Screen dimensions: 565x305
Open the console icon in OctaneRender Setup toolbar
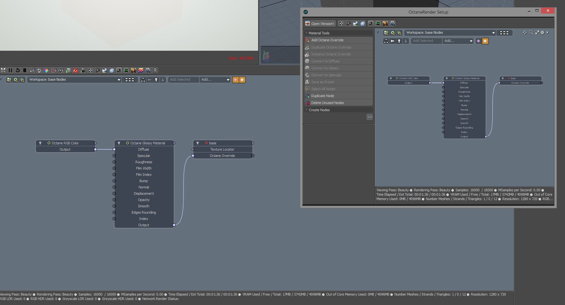click(x=371, y=23)
